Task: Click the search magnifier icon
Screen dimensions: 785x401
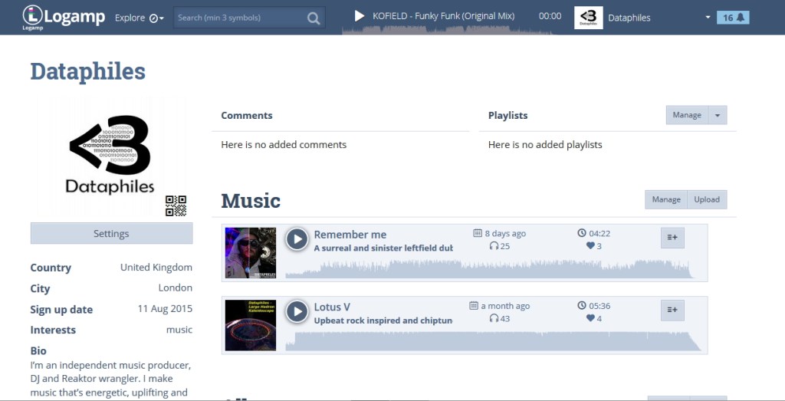Action: pos(314,18)
